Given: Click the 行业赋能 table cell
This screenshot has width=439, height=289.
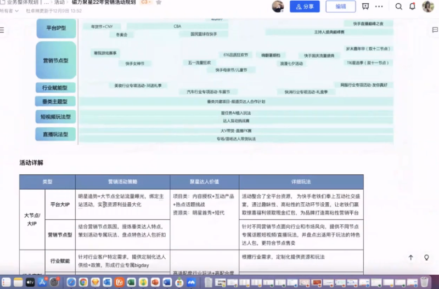Looking at the screenshot, I should tap(60, 260).
